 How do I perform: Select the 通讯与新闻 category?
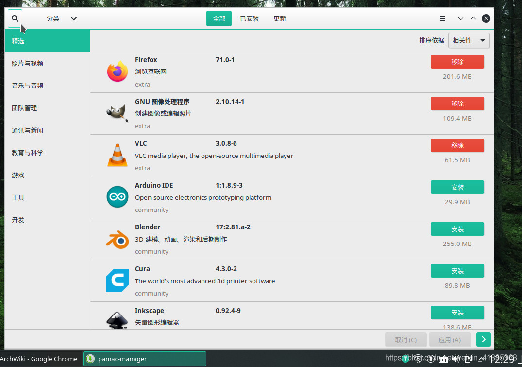coord(47,130)
